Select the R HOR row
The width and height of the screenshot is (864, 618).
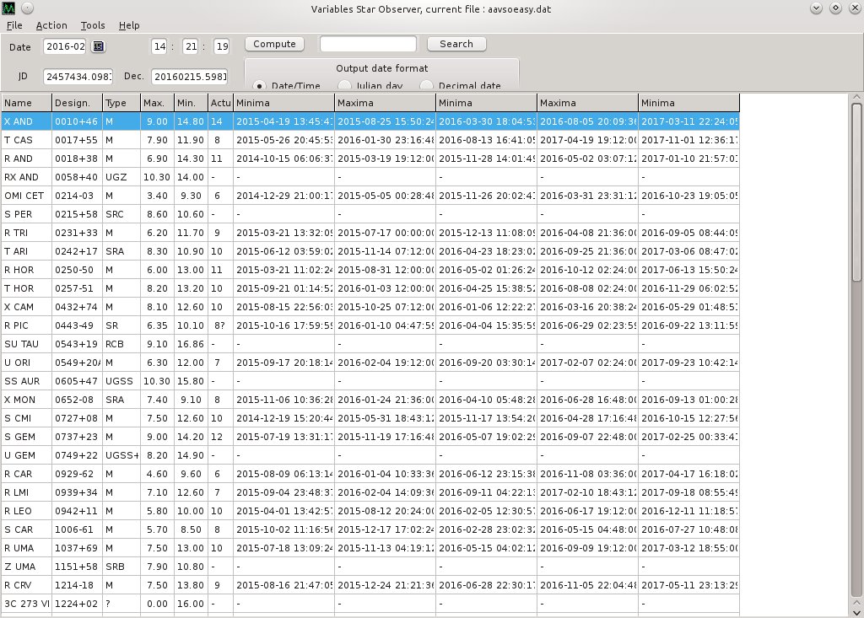click(x=370, y=270)
